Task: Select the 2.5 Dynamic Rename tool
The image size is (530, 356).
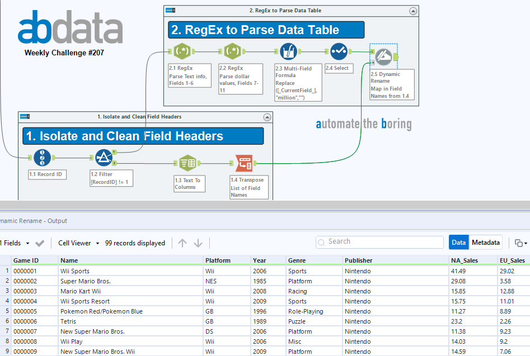Action: 383,56
